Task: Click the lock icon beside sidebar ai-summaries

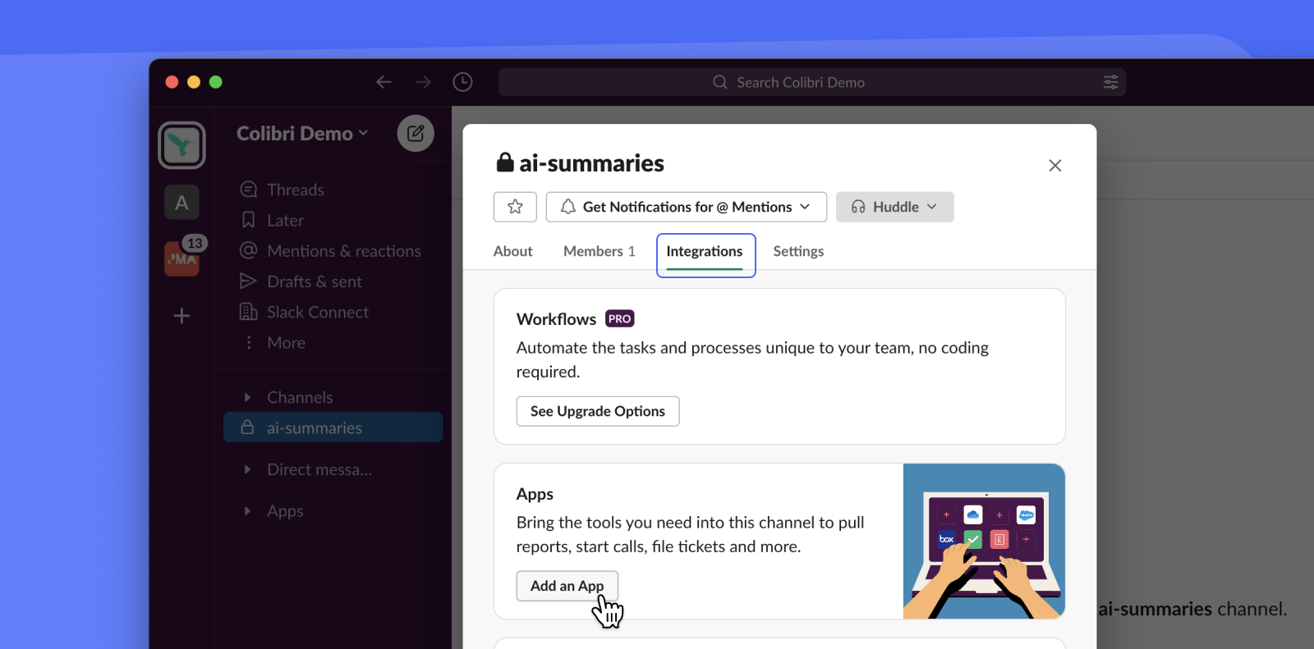Action: (247, 427)
